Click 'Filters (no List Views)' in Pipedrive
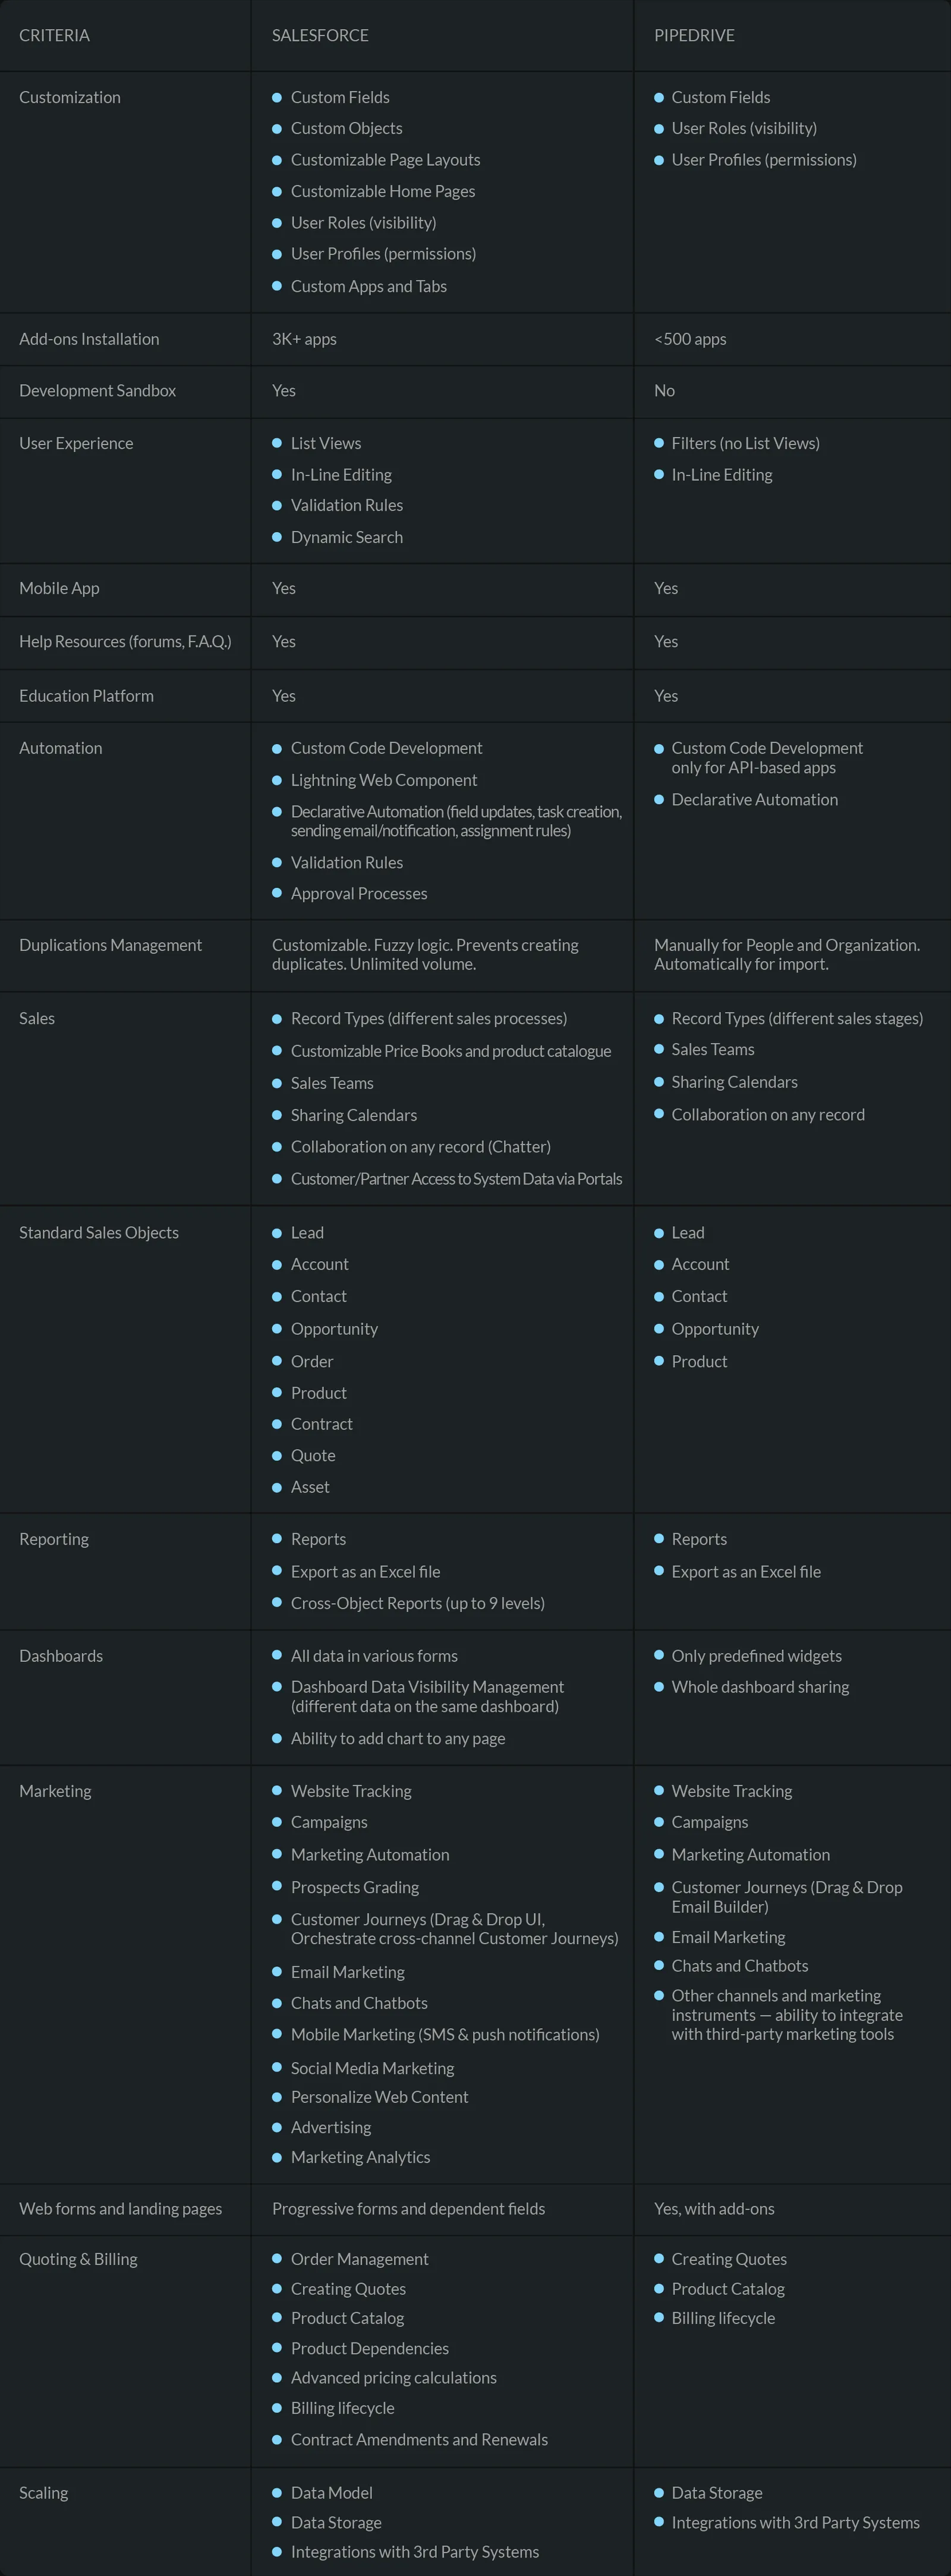 pyautogui.click(x=746, y=443)
